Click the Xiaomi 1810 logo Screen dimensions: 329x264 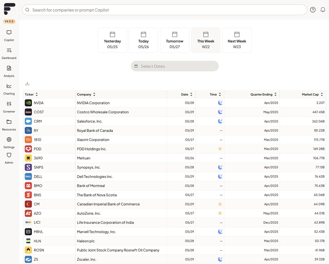28,140
